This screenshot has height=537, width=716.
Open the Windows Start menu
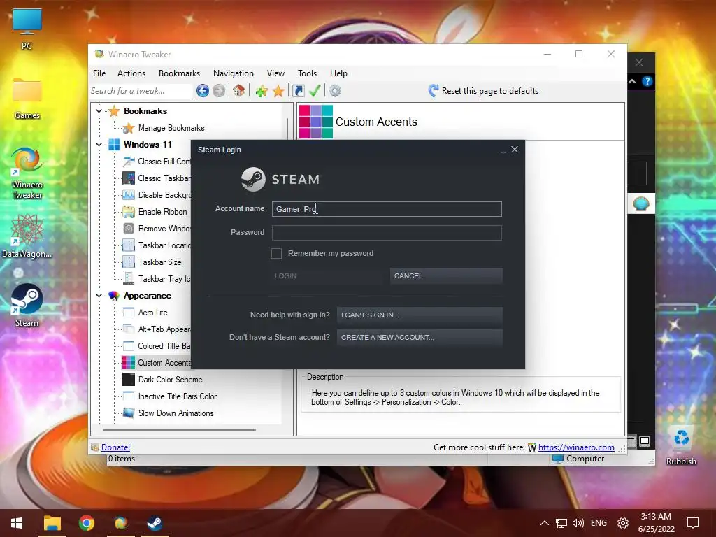[x=17, y=523]
